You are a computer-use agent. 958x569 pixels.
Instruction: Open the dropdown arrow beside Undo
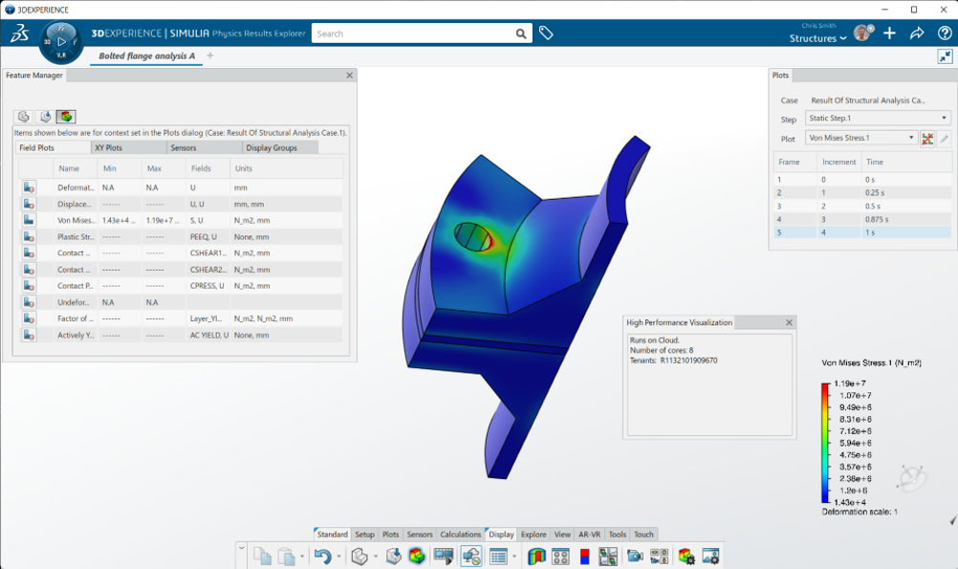click(x=338, y=557)
